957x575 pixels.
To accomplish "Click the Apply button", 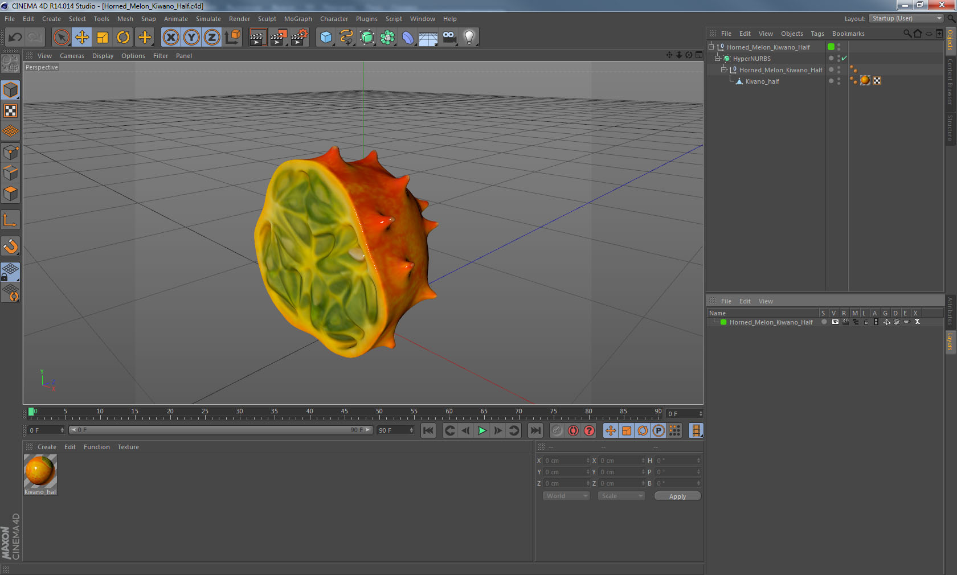I will tap(677, 496).
